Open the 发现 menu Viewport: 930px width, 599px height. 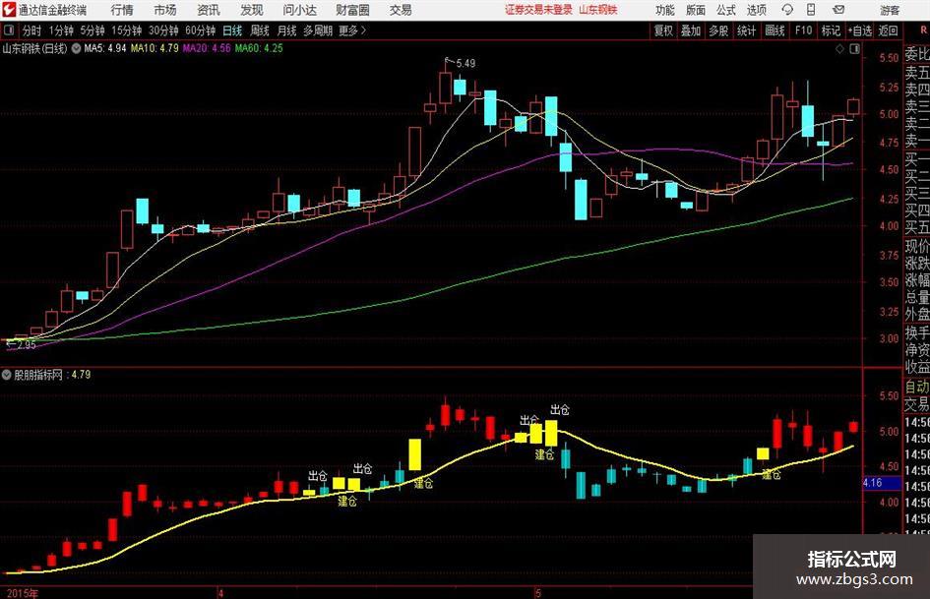coord(252,10)
